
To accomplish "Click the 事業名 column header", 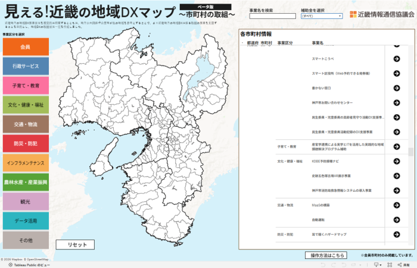I will click(318, 43).
